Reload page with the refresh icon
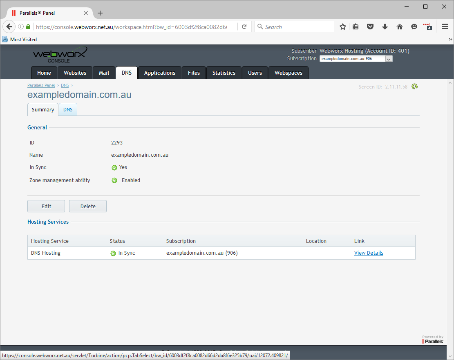 click(244, 27)
